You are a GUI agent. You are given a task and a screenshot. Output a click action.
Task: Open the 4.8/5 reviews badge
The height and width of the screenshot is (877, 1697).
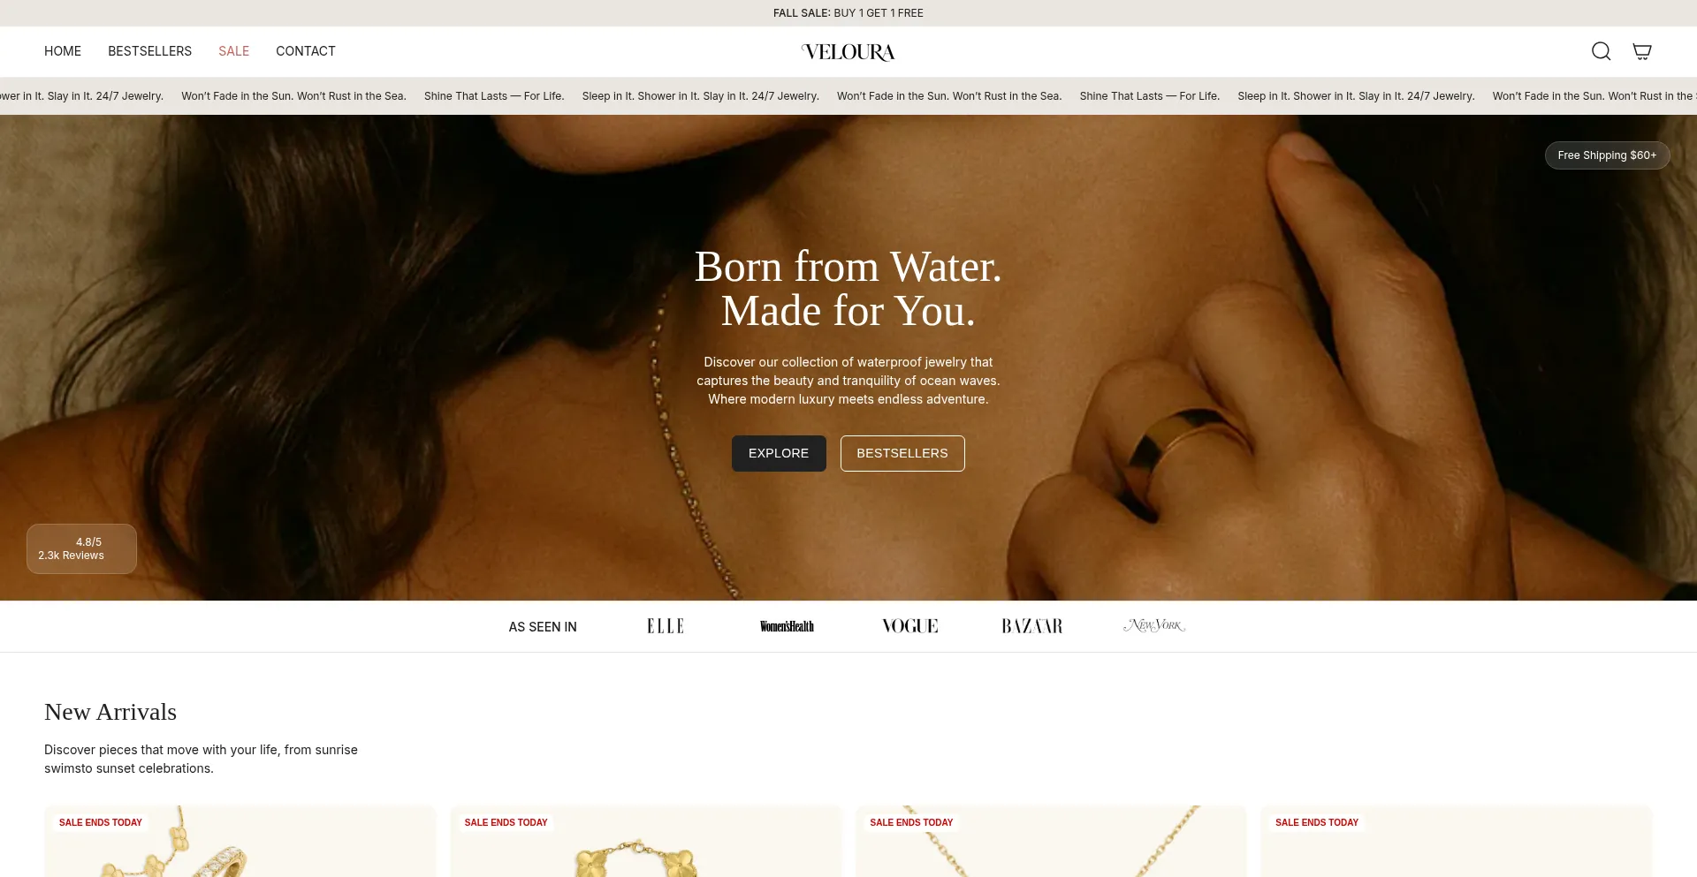click(81, 548)
